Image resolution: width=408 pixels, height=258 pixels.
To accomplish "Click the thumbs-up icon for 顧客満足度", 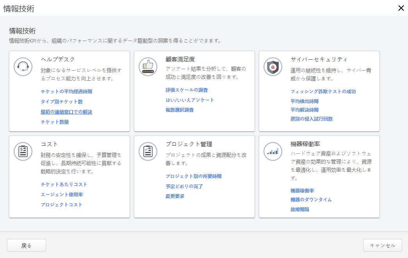I will coord(148,67).
